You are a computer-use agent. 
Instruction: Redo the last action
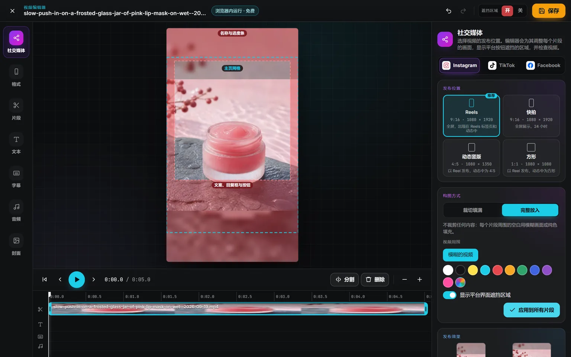tap(463, 11)
